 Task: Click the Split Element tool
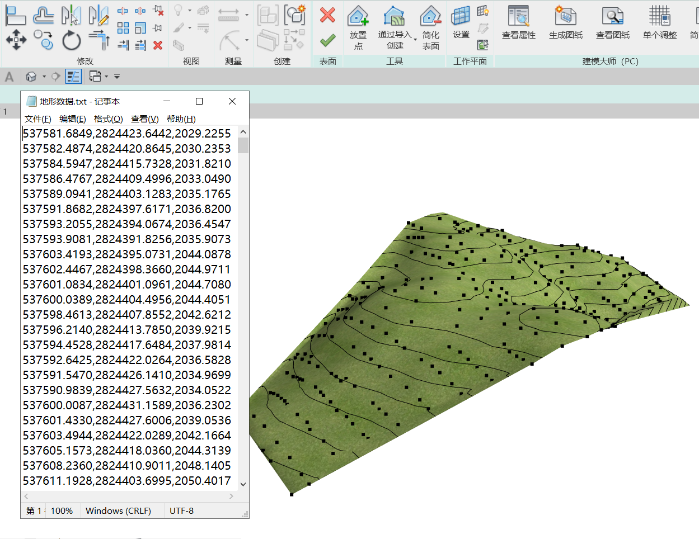pyautogui.click(x=123, y=11)
